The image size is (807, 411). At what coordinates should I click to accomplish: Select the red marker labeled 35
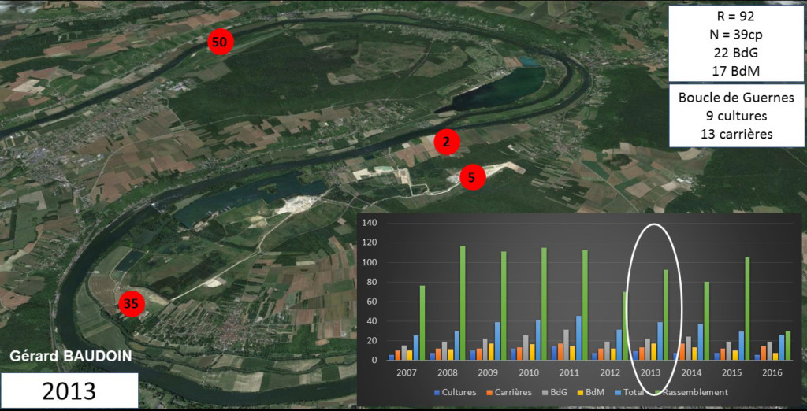[x=132, y=304]
